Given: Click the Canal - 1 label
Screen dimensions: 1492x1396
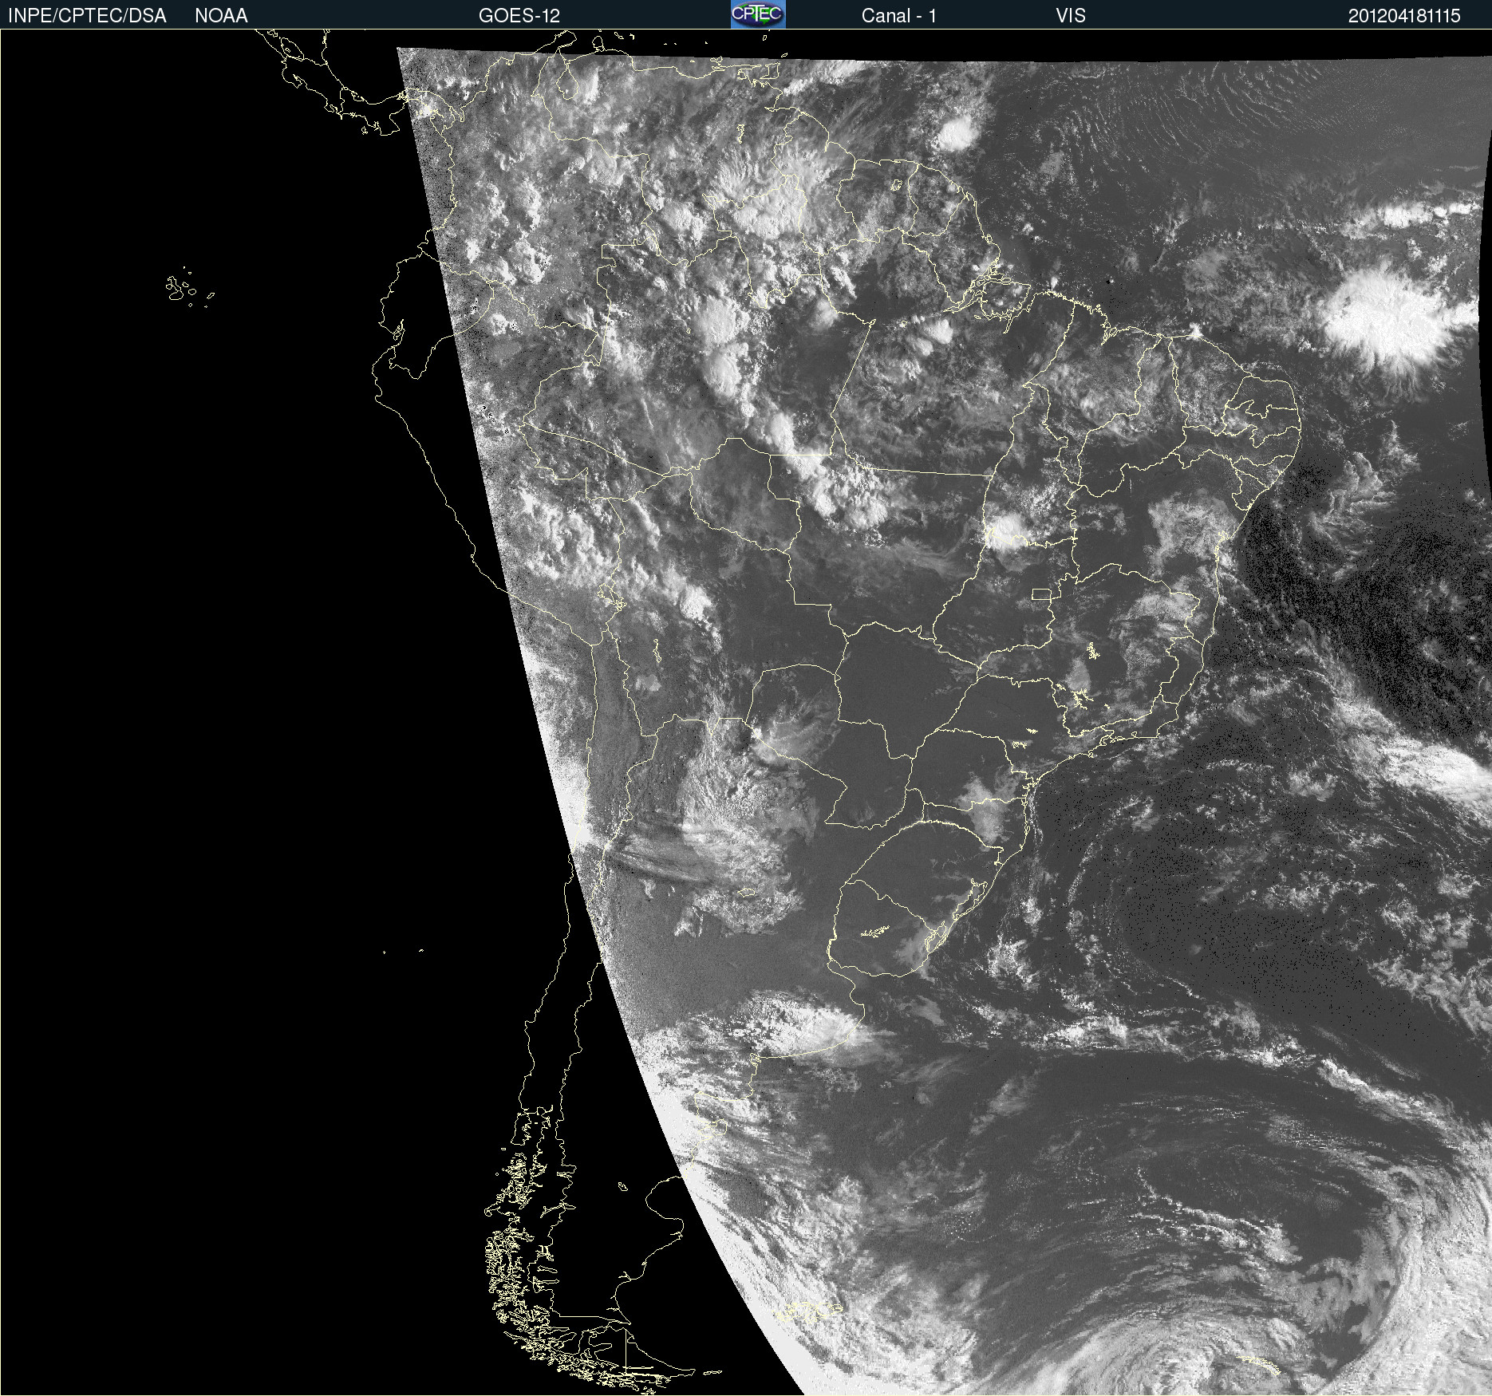Looking at the screenshot, I should coord(898,16).
